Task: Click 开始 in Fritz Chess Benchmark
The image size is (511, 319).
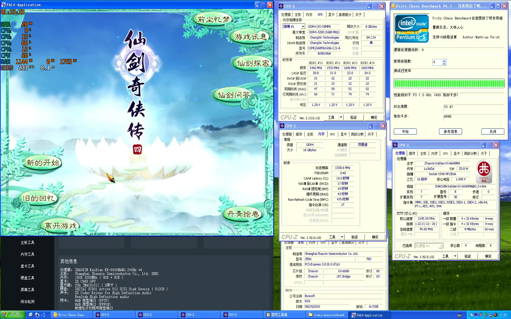Action: (x=405, y=131)
